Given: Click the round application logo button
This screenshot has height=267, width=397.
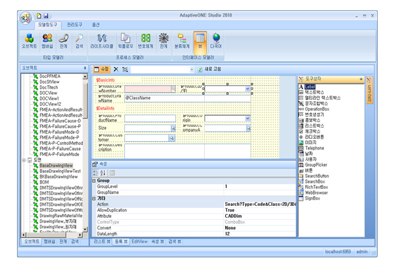Looking at the screenshot, I should click(26, 18).
